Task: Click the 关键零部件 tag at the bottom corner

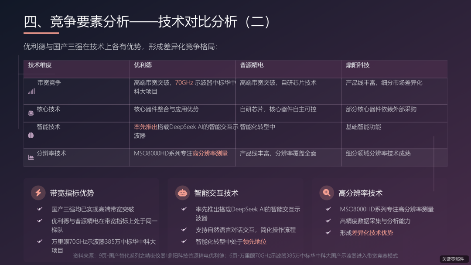Action: 453,259
